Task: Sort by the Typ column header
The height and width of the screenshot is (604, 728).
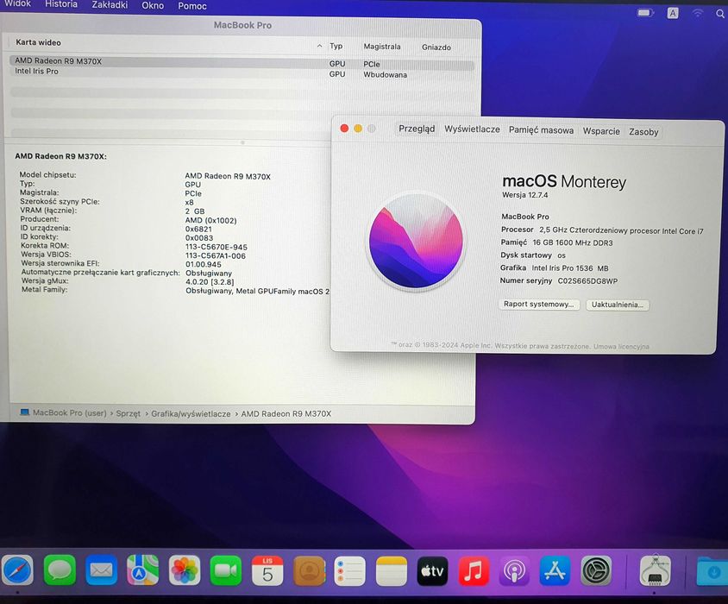Action: [336, 46]
